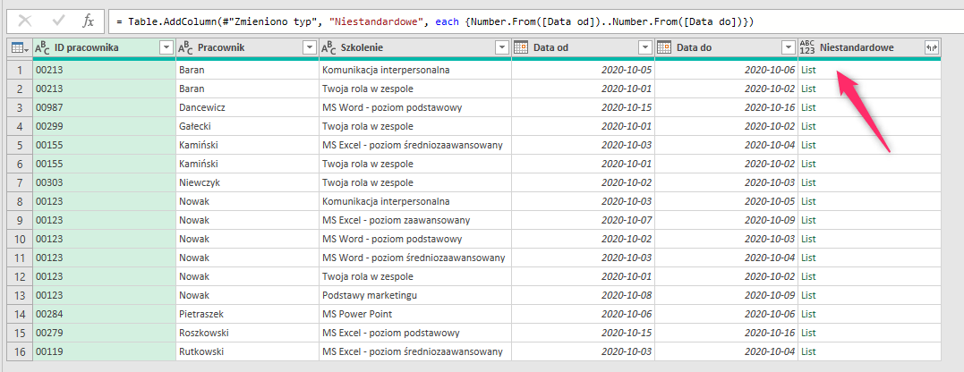Open the Data od filter dropdown
This screenshot has width=964, height=372.
click(645, 48)
